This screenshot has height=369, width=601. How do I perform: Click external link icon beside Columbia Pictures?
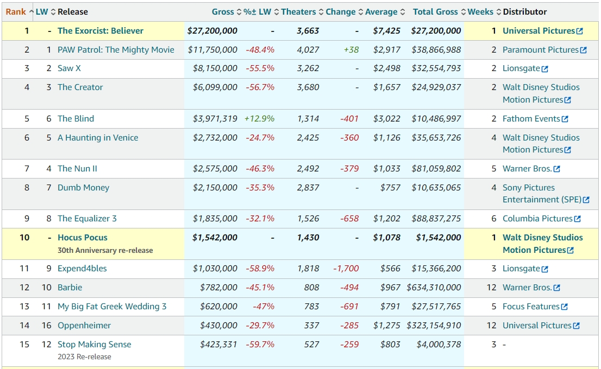pyautogui.click(x=577, y=219)
